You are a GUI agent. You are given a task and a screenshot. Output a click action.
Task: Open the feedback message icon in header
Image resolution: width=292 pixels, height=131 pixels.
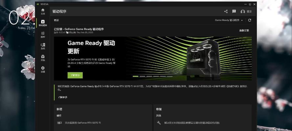(x=234, y=11)
